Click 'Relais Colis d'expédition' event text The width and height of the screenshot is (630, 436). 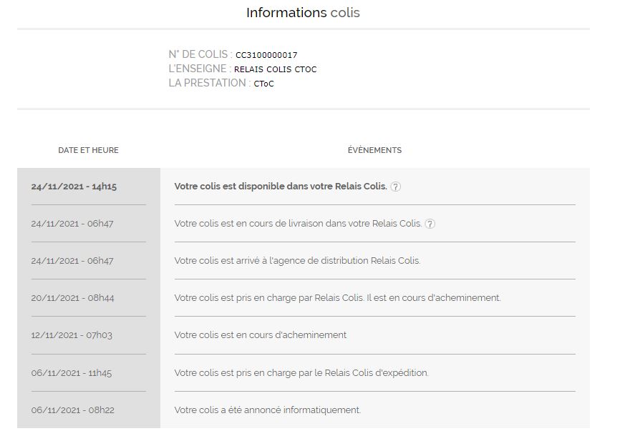click(301, 372)
